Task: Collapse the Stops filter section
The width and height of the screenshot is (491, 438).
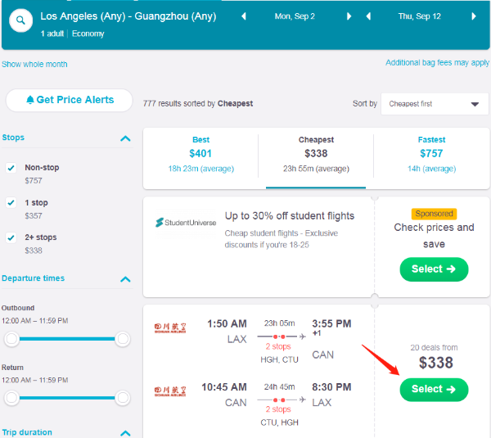Action: click(125, 138)
